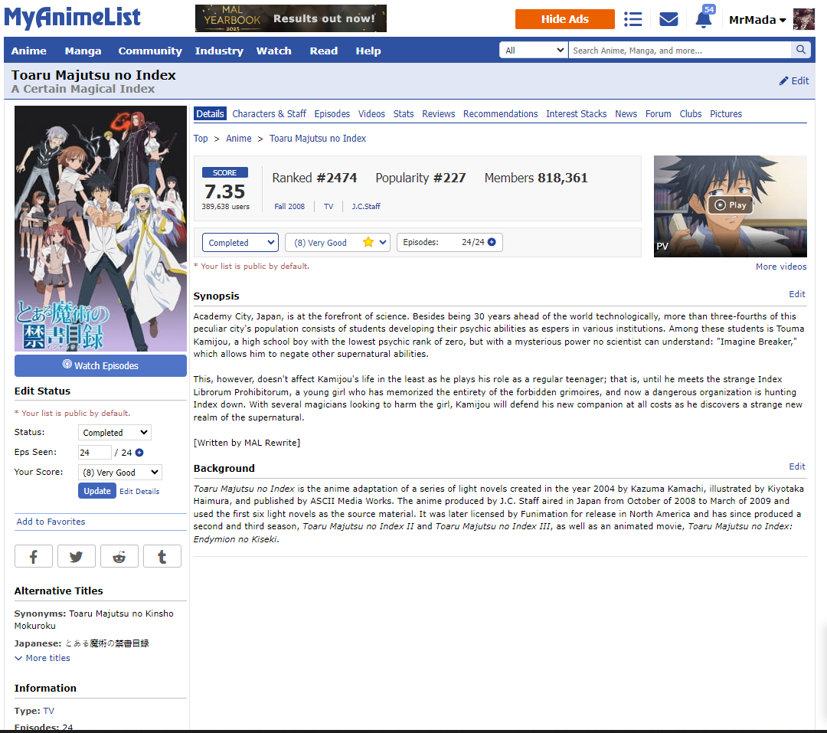The width and height of the screenshot is (827, 733).
Task: Switch to News tab
Action: tap(626, 113)
